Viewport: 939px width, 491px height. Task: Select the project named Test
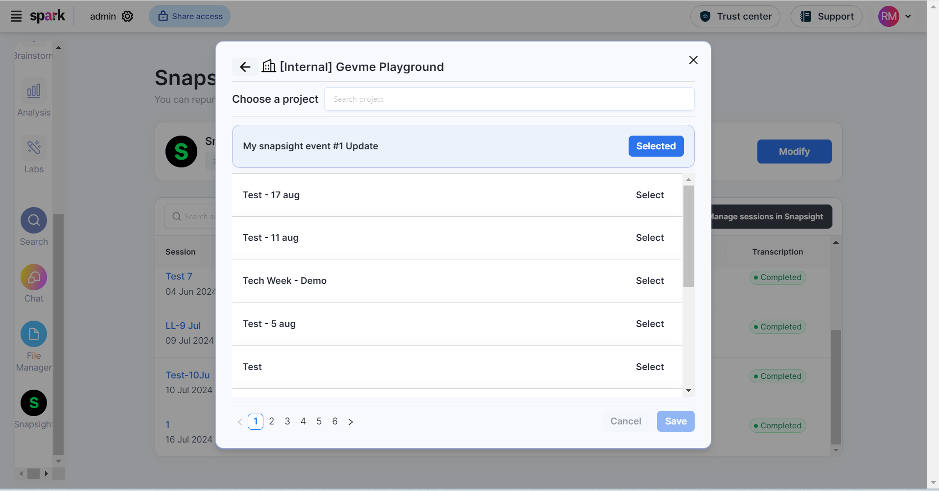click(x=650, y=367)
